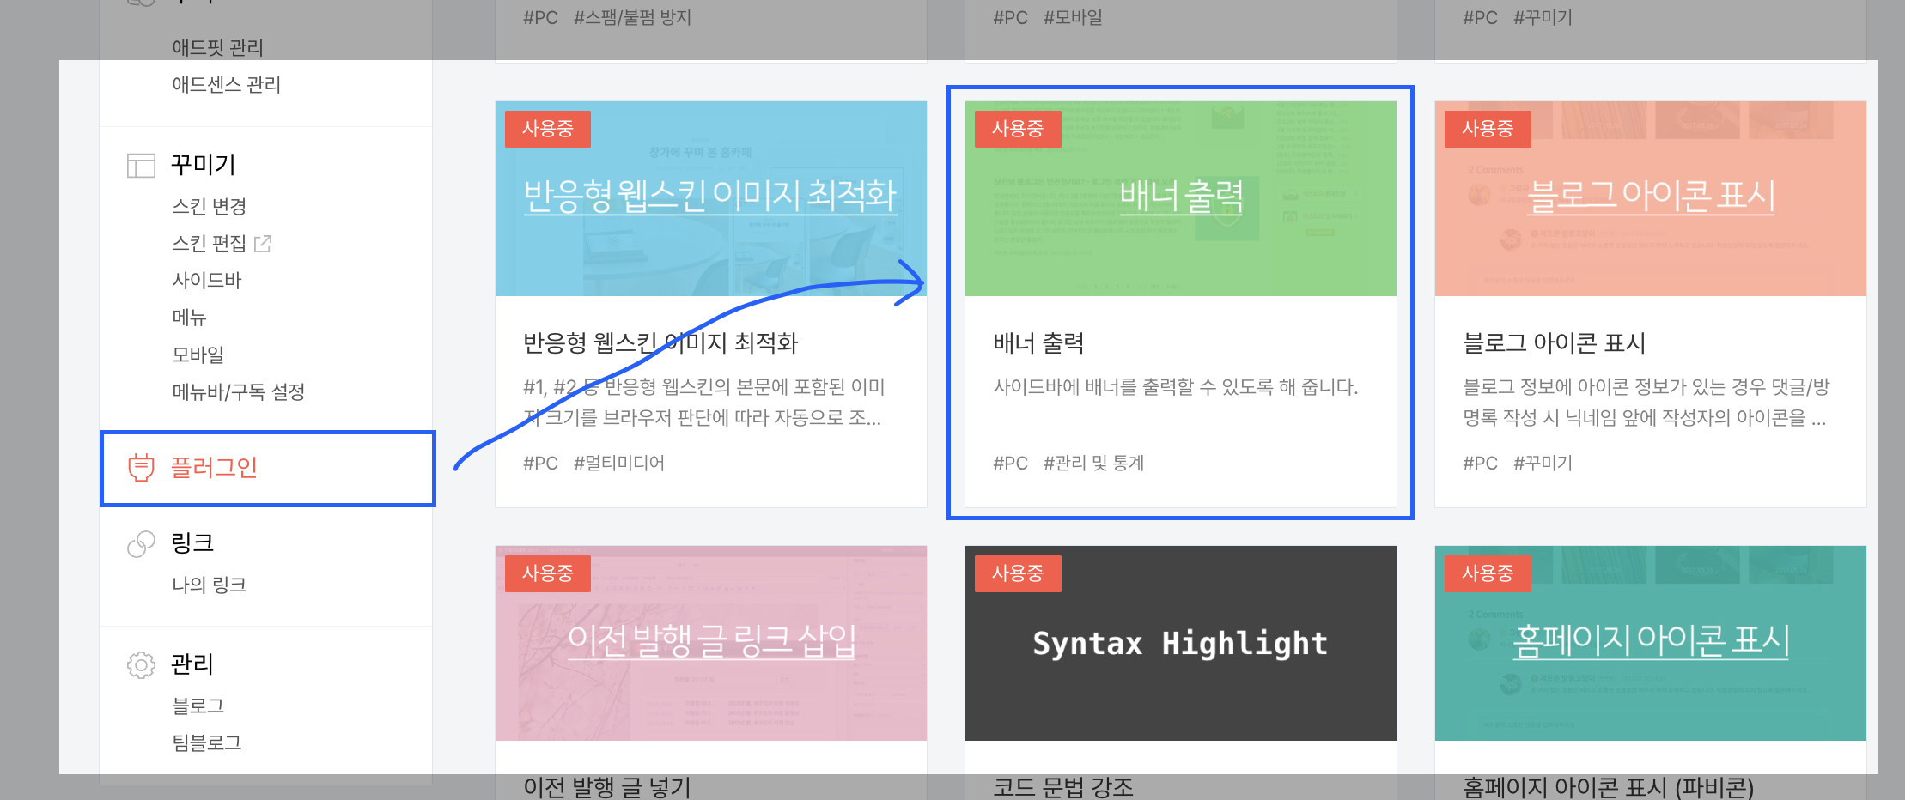Click the 꾸미기 layout section icon
This screenshot has width=1905, height=800.
coord(141,165)
